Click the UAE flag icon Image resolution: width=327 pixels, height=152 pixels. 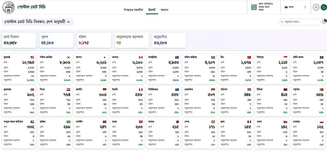point(32,122)
